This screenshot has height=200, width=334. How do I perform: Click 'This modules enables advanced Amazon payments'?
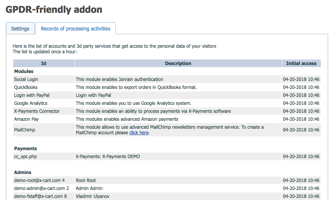[127, 119]
